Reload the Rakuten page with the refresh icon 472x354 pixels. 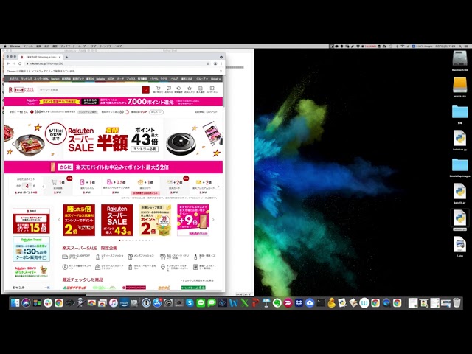coord(22,64)
